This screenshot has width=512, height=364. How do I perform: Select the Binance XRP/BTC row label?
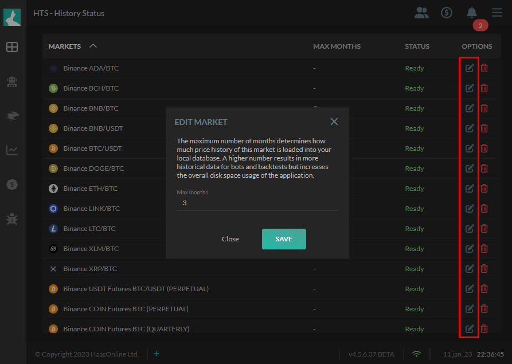pos(90,269)
